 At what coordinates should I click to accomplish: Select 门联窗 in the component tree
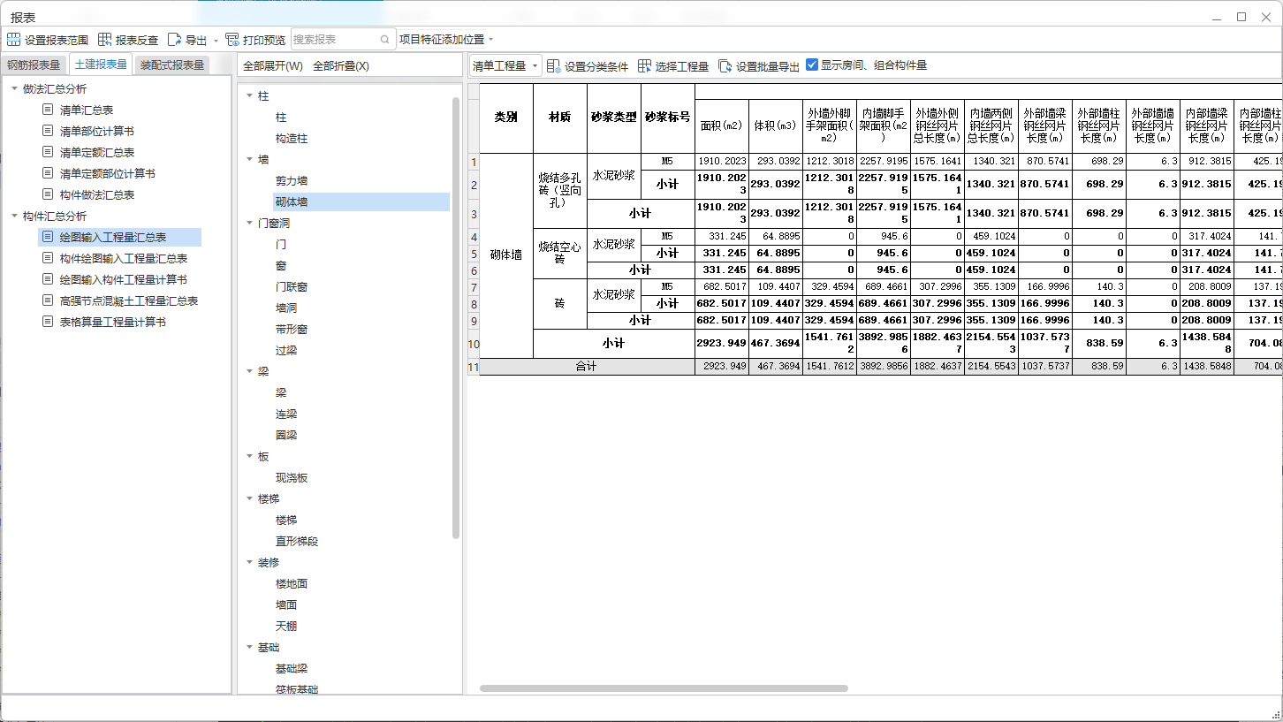pyautogui.click(x=292, y=286)
